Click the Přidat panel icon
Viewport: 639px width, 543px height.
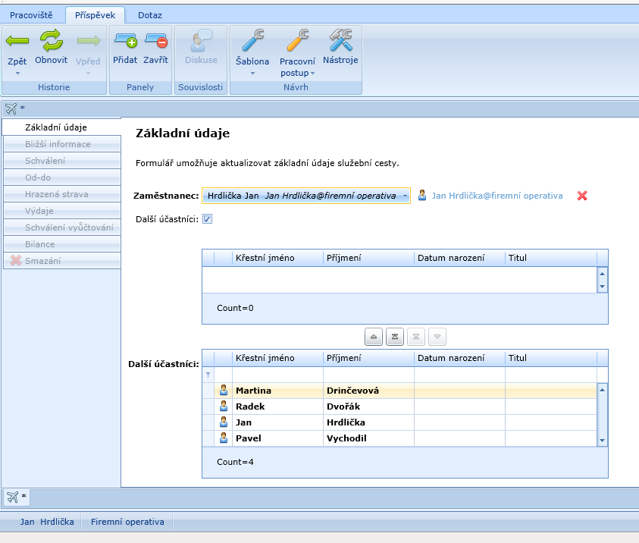pyautogui.click(x=125, y=40)
